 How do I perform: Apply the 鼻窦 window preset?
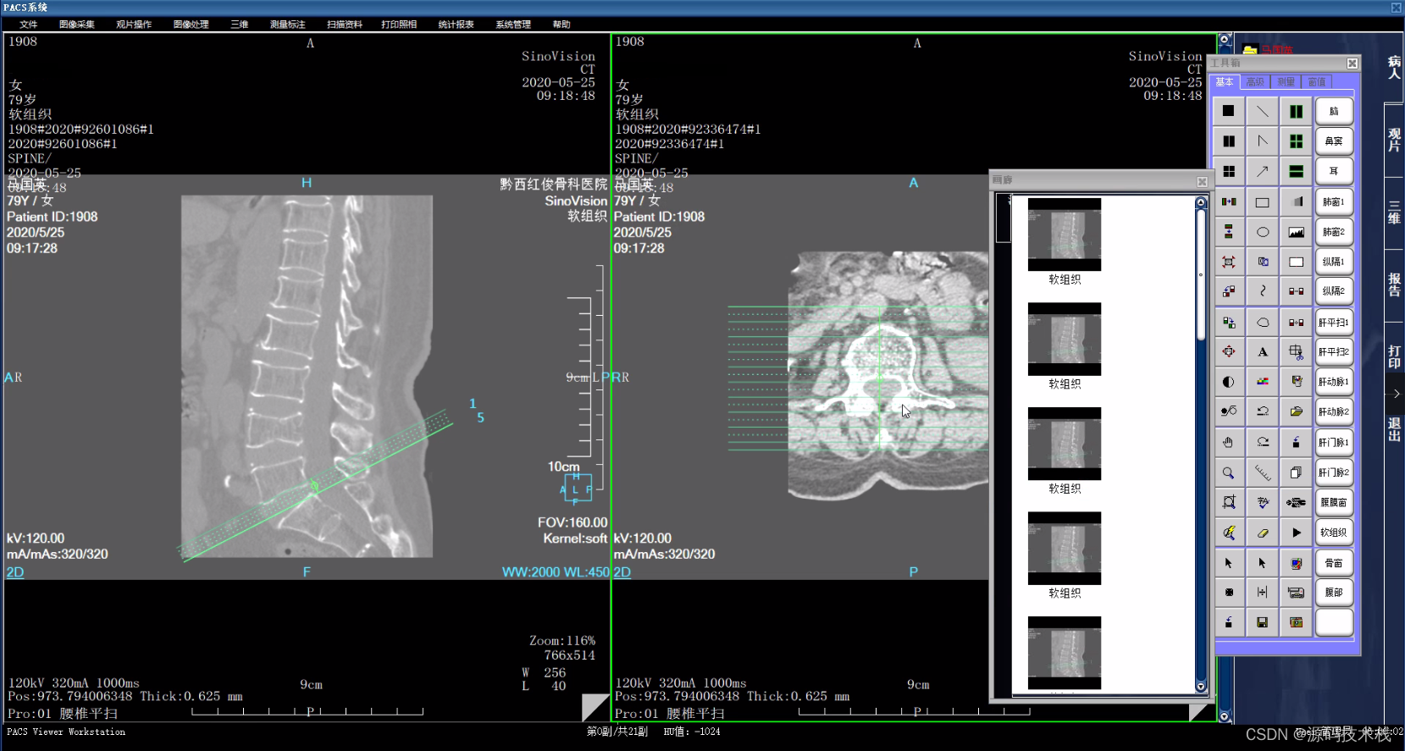1334,141
